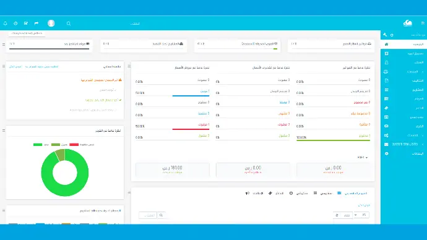Click the reload button beside the export button
Viewport: 427px width, 240px height.
tap(337, 215)
